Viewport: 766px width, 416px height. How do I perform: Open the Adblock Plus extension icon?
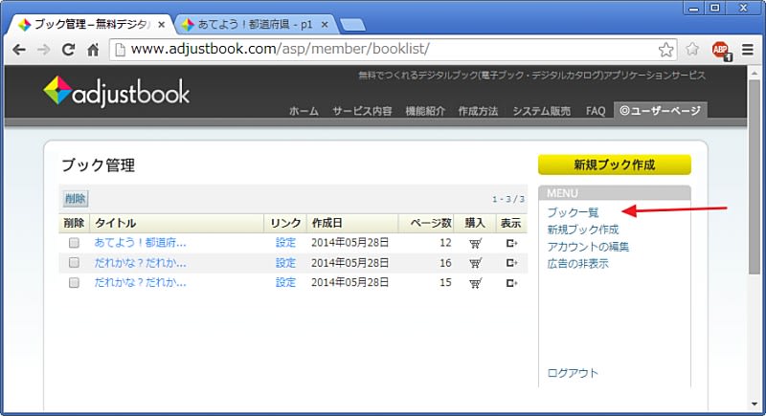coord(721,50)
